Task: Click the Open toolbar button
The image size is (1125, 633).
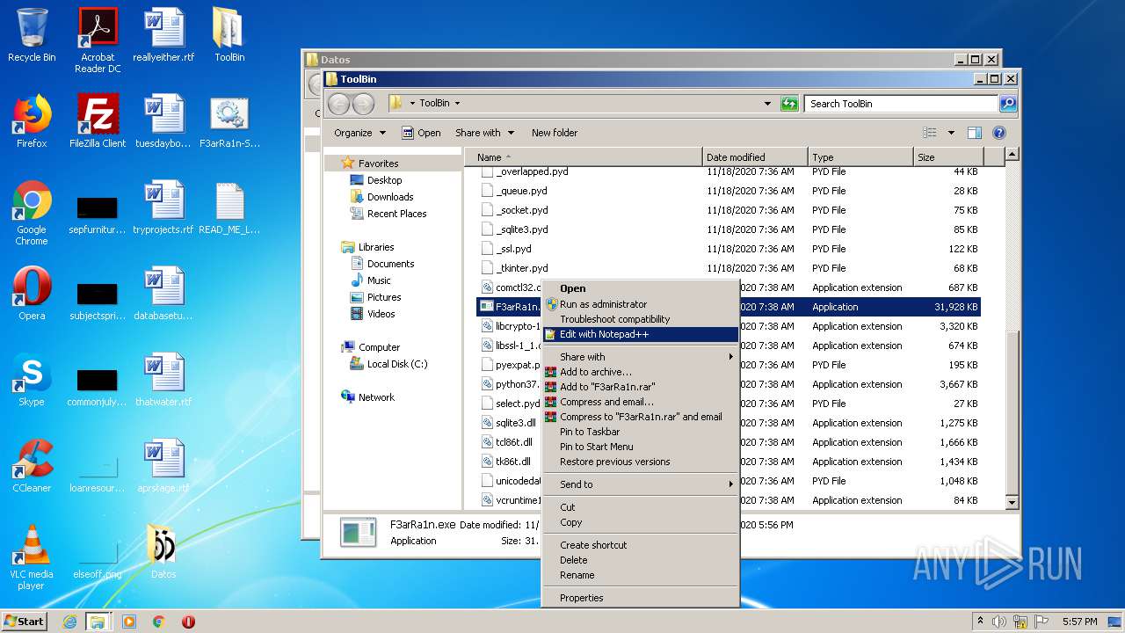Action: click(x=421, y=133)
